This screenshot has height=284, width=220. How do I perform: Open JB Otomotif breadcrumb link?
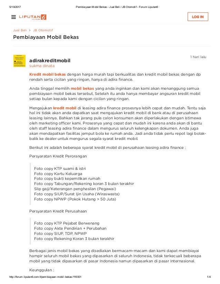(43, 30)
